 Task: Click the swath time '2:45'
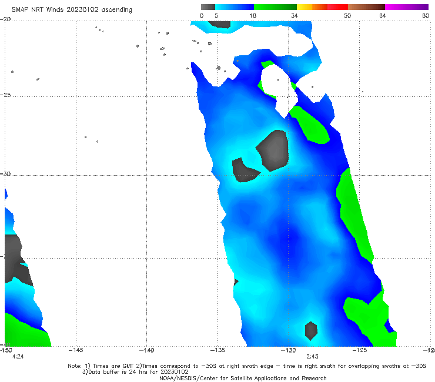coord(312,357)
